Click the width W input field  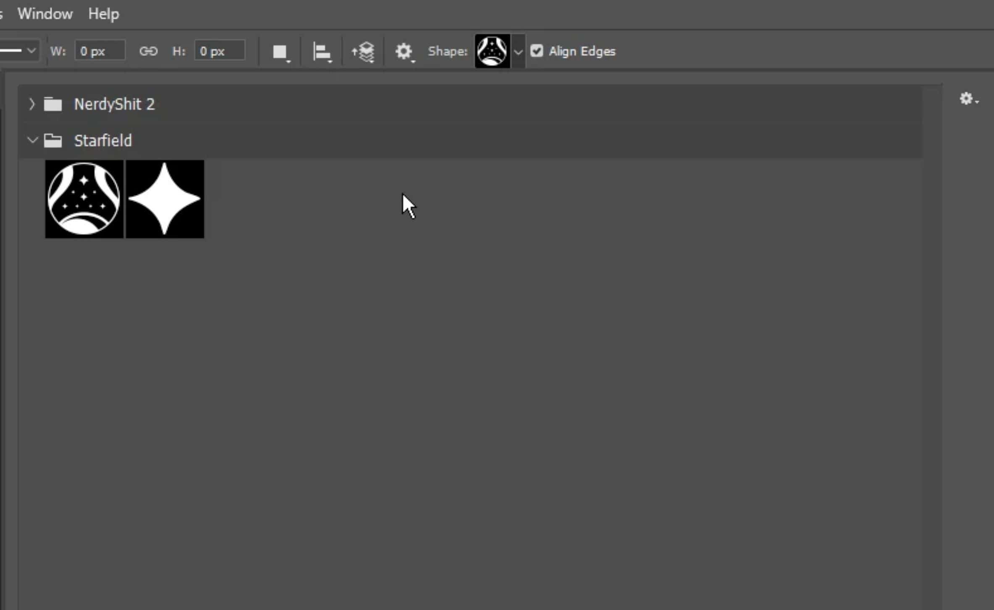pos(100,51)
